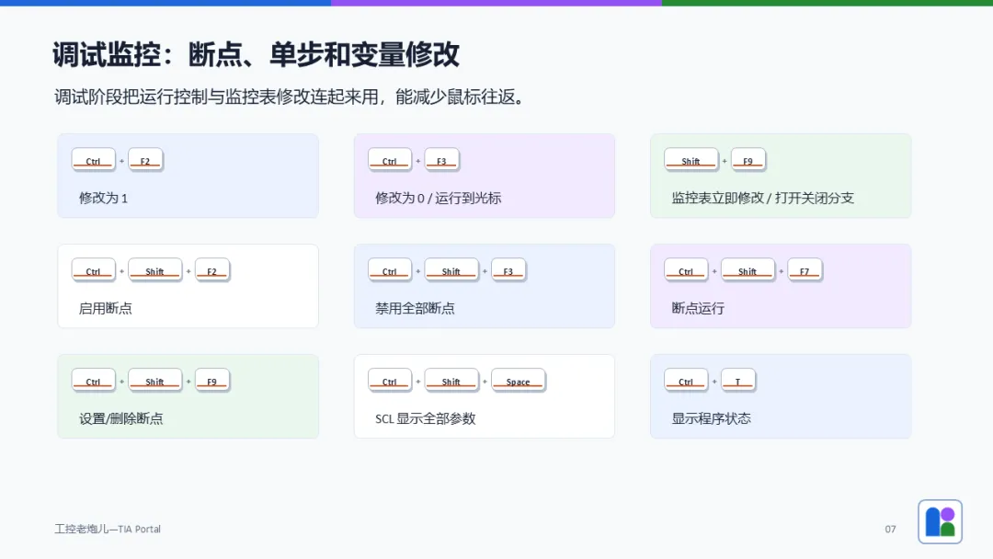Click the Ctrl key in the 启用断点 card

click(93, 270)
